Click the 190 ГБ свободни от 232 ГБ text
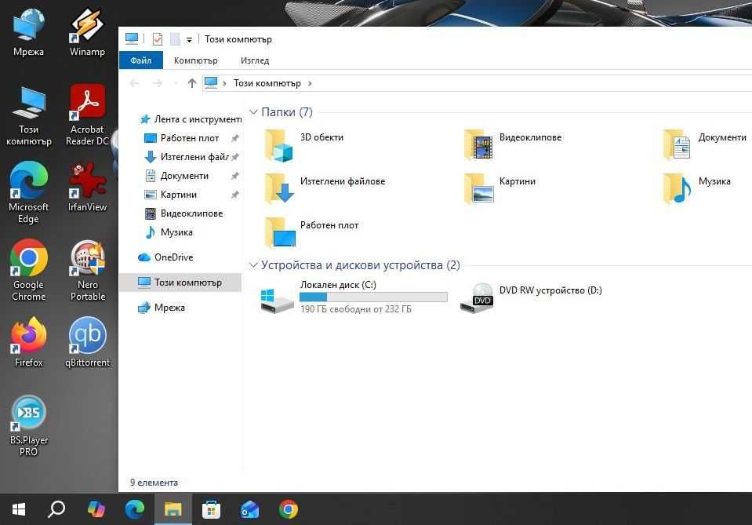 [356, 309]
